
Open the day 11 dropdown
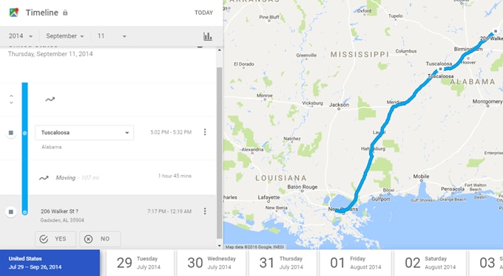click(x=112, y=36)
